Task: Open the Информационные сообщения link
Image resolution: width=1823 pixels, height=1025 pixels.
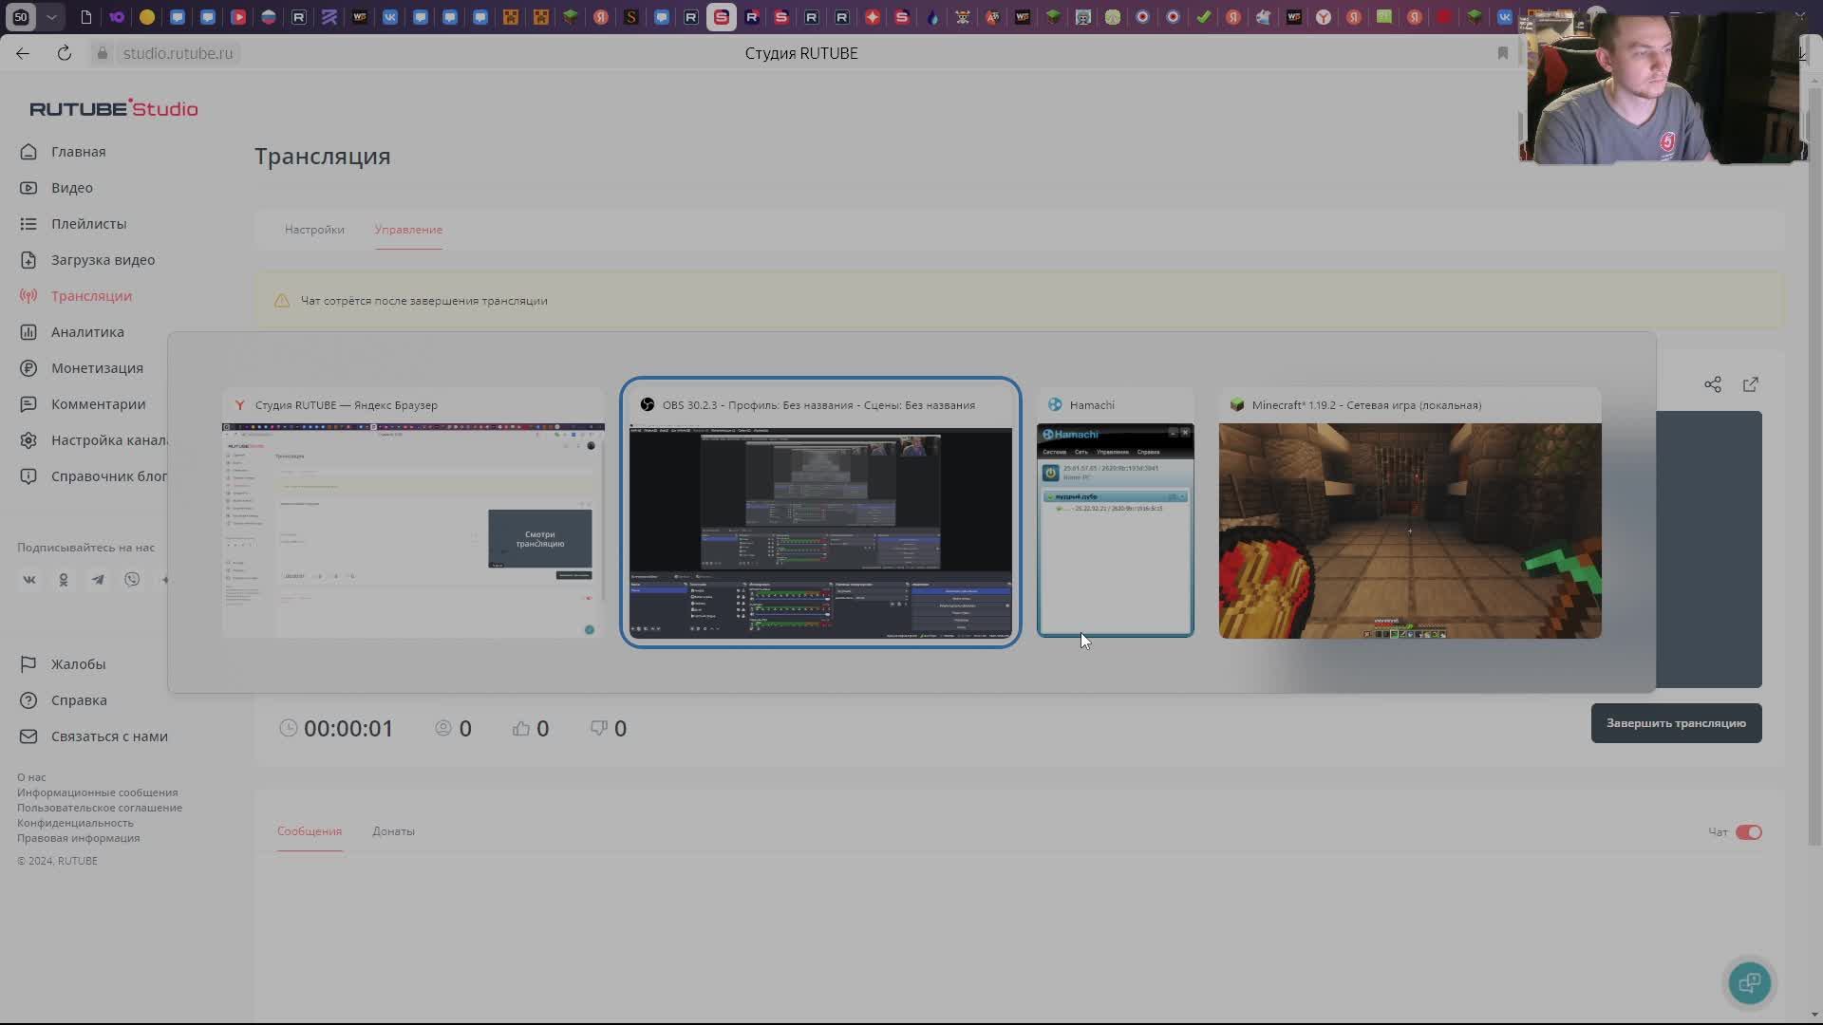Action: 97,792
